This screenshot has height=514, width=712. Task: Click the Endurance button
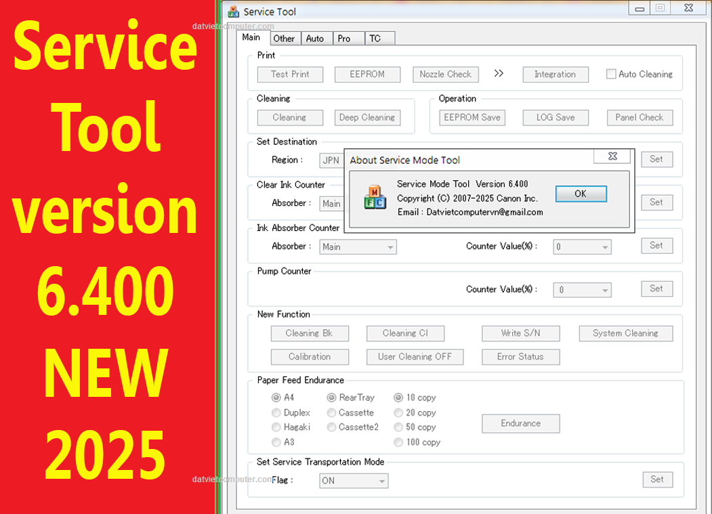coord(520,423)
